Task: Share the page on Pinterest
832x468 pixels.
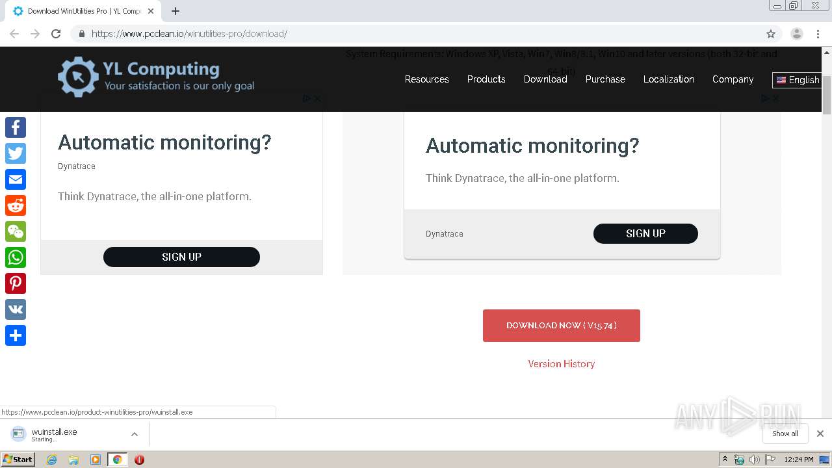Action: [x=16, y=283]
